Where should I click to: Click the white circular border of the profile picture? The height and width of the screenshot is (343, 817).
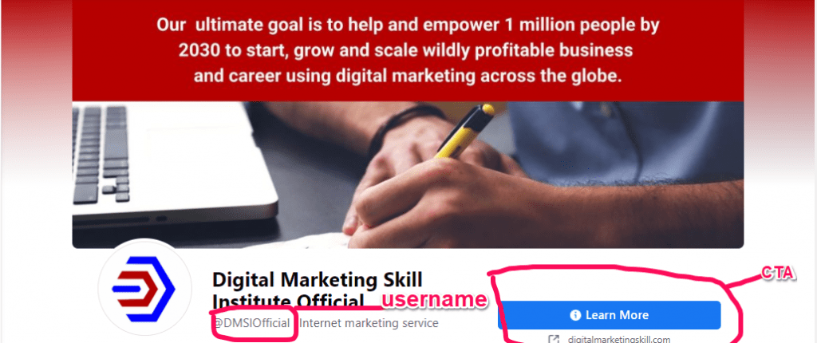(x=144, y=242)
